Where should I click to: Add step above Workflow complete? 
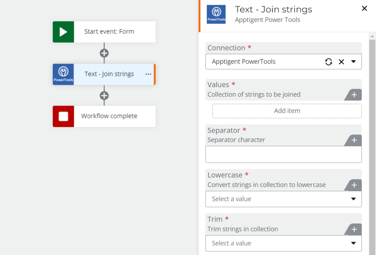click(104, 96)
